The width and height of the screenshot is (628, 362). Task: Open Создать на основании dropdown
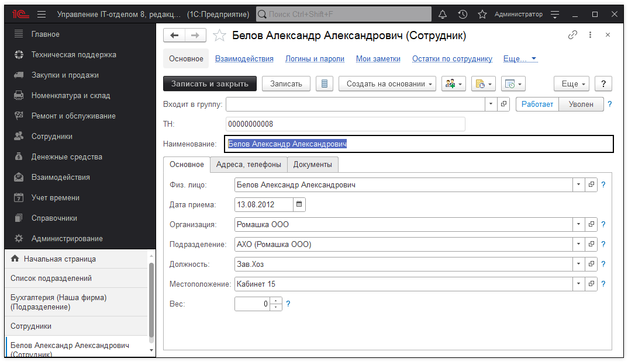point(387,83)
